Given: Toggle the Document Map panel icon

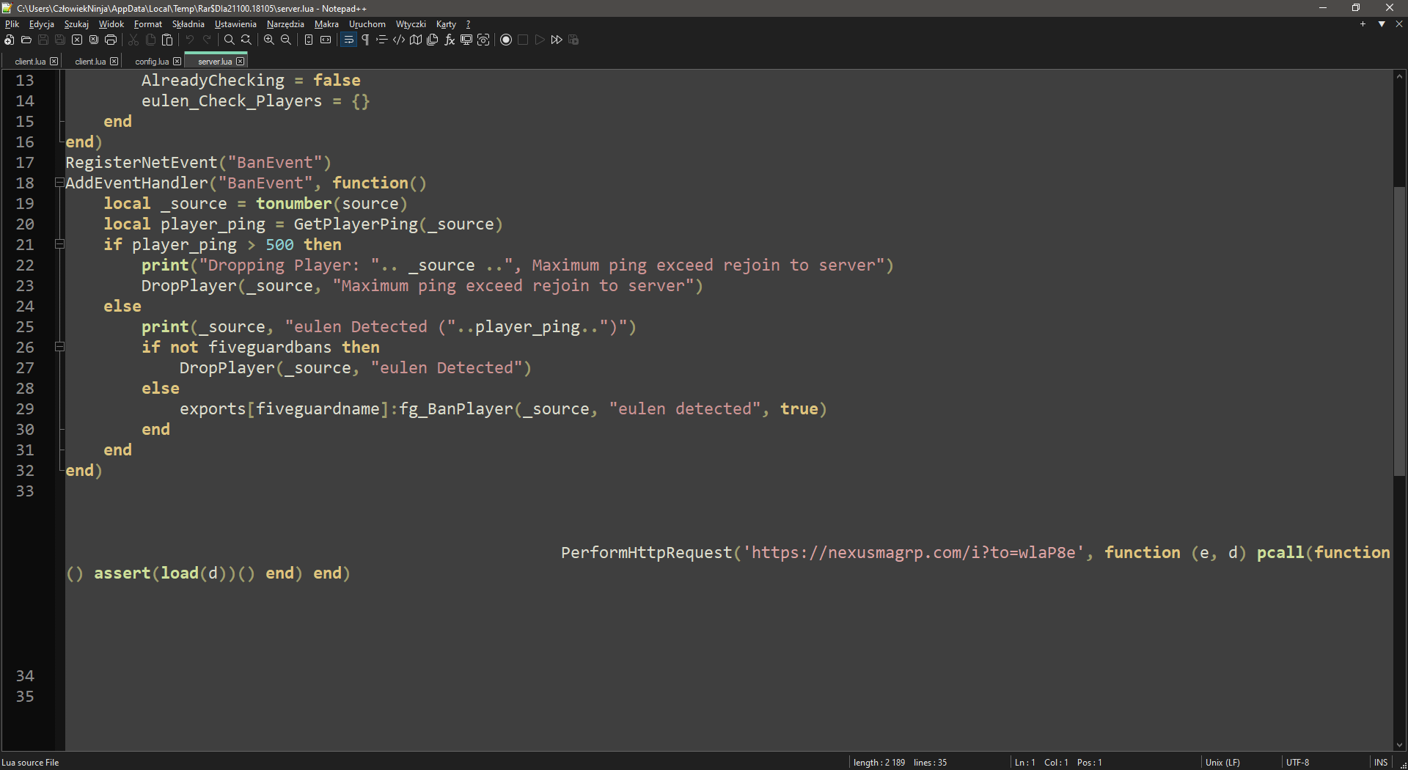Looking at the screenshot, I should [x=416, y=40].
